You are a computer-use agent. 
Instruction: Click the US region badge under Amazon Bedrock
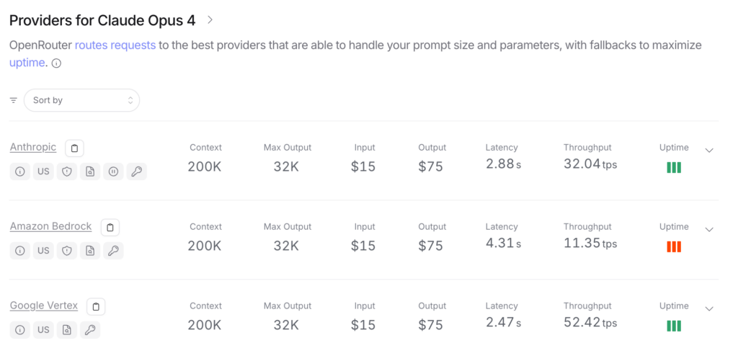click(x=43, y=251)
